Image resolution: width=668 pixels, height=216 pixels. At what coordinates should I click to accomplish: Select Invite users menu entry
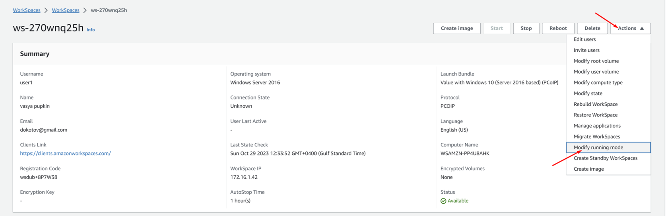(608, 50)
